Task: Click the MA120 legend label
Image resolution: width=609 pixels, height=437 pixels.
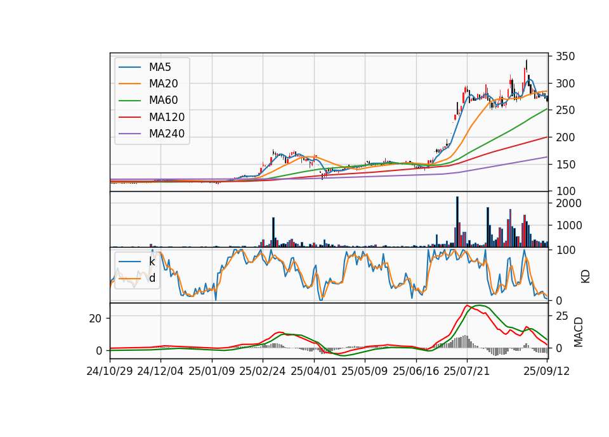Action: coord(167,117)
